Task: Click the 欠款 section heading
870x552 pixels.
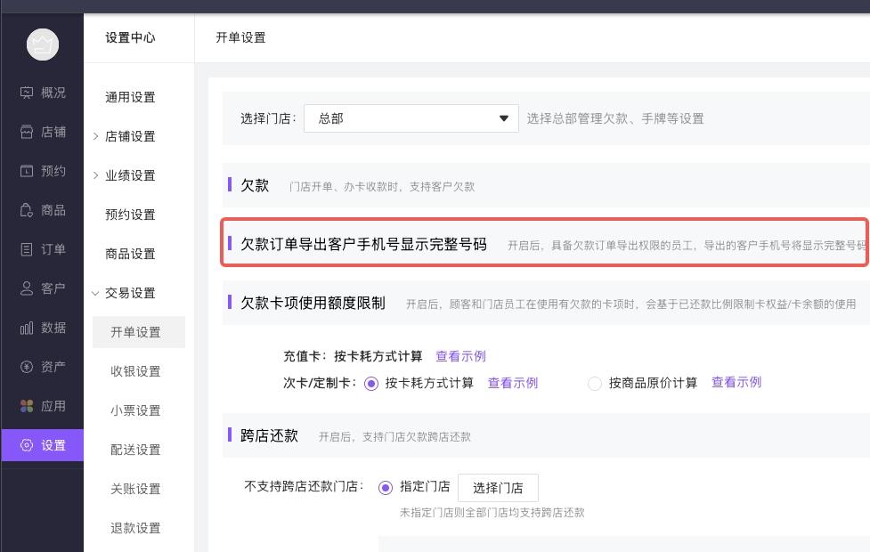Action: [x=255, y=185]
